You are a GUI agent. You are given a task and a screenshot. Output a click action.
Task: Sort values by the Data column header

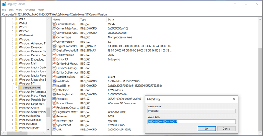point(140,20)
